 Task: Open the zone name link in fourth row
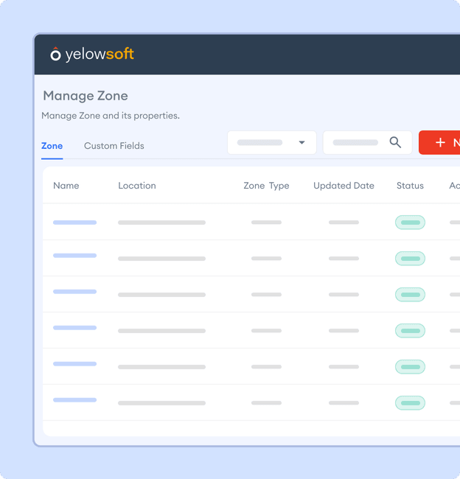74,328
